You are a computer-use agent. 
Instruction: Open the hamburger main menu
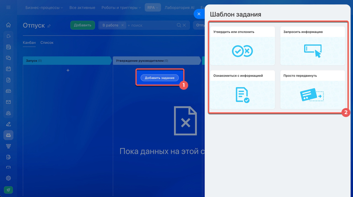point(8,7)
